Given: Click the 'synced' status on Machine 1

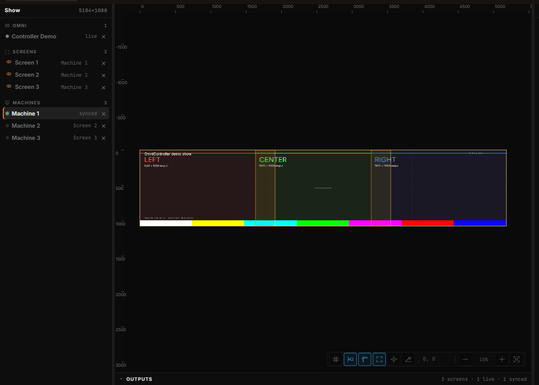Looking at the screenshot, I should coord(88,113).
